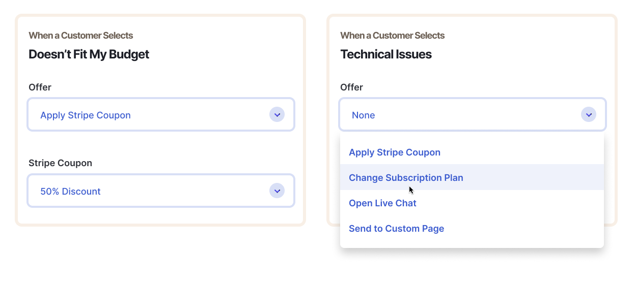
Task: Click the chevron icon on the Apply Stripe Coupon dropdown
Action: (x=277, y=115)
